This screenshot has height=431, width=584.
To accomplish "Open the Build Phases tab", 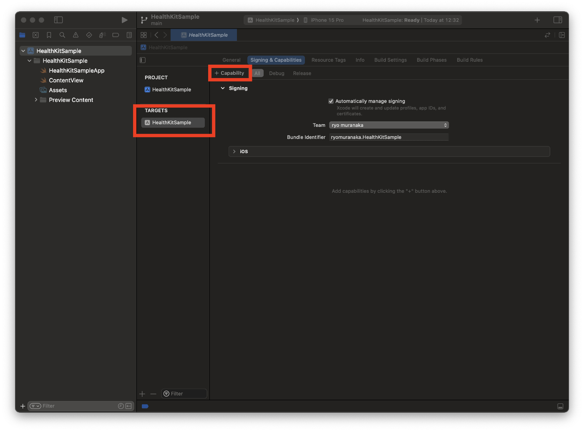I will tap(432, 60).
